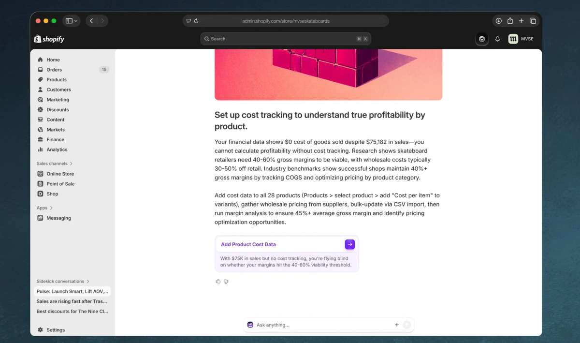Click the 15 orders count badge
Screen dimensions: 580x343
coord(104,70)
